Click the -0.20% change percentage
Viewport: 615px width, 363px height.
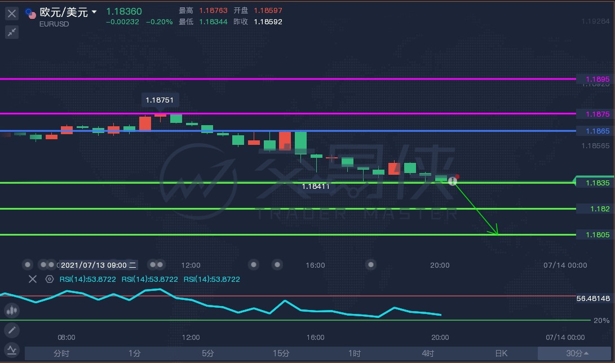tap(159, 21)
